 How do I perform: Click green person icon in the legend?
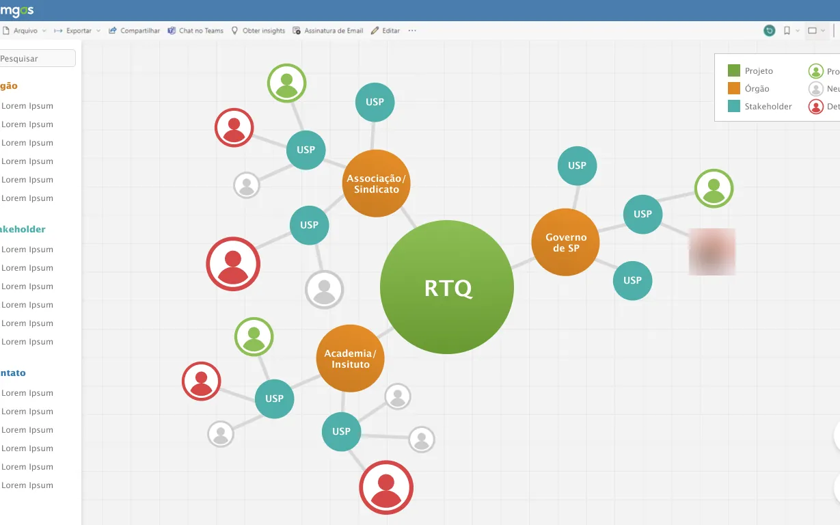pyautogui.click(x=815, y=71)
